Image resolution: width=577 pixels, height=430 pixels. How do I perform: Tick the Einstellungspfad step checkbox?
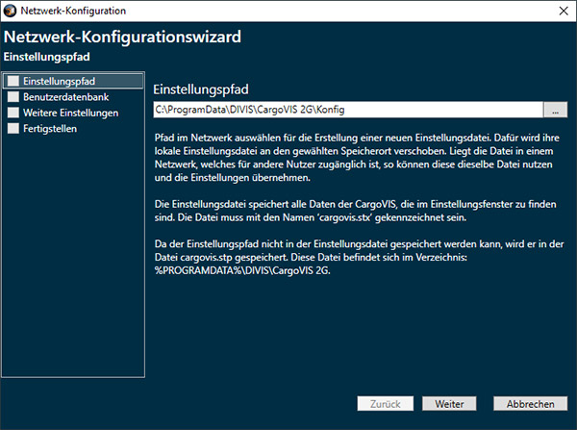tap(13, 81)
